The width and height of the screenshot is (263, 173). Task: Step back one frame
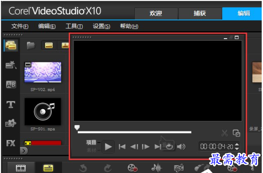134,147
